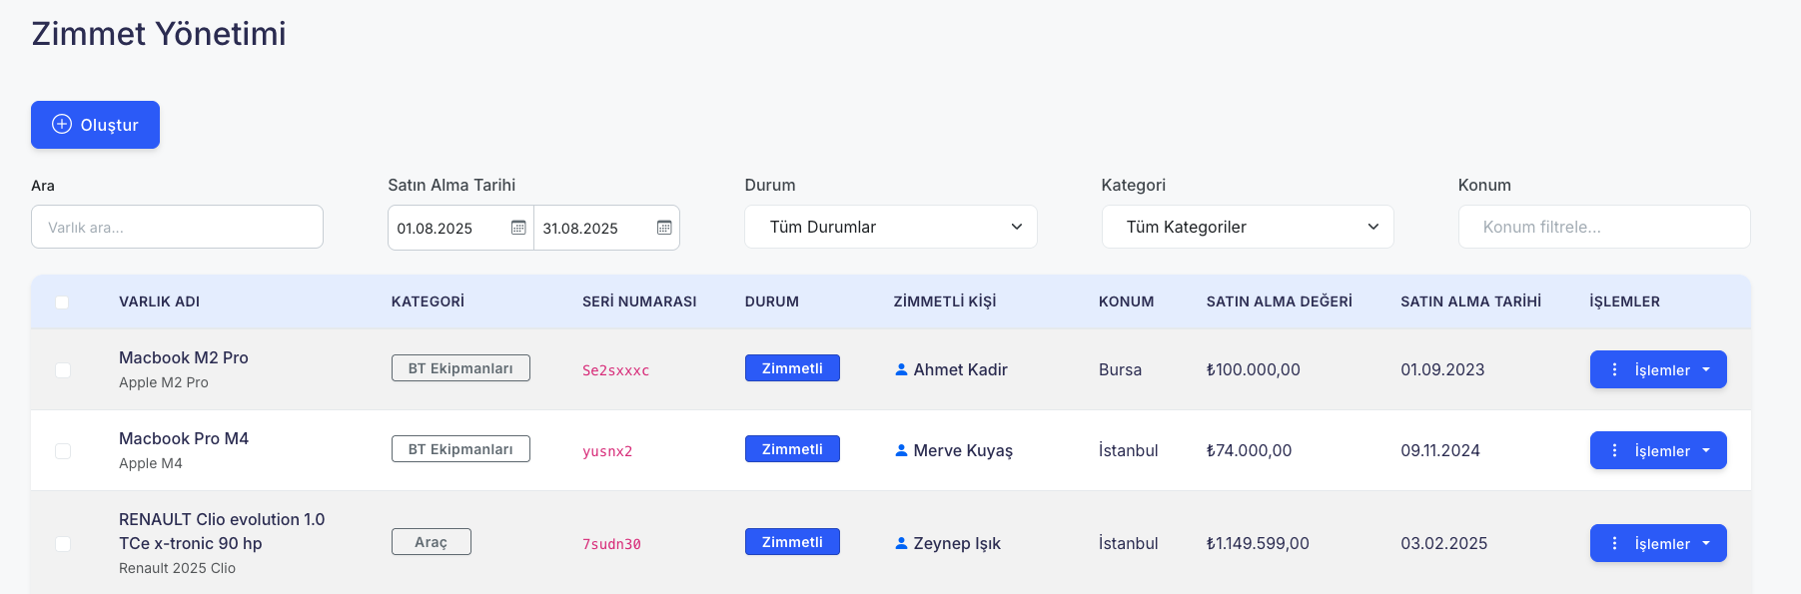This screenshot has height=594, width=1801.
Task: Click purchase value ₺1.149.599,00
Action: click(x=1258, y=543)
